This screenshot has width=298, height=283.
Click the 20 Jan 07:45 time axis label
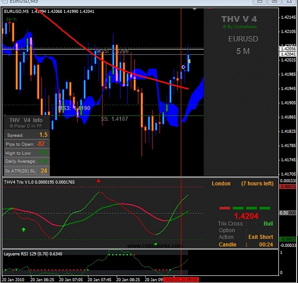(x=99, y=280)
